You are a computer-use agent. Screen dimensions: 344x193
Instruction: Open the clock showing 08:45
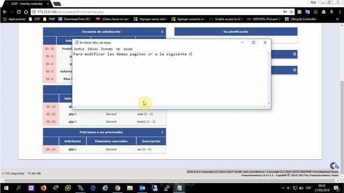(x=322, y=188)
